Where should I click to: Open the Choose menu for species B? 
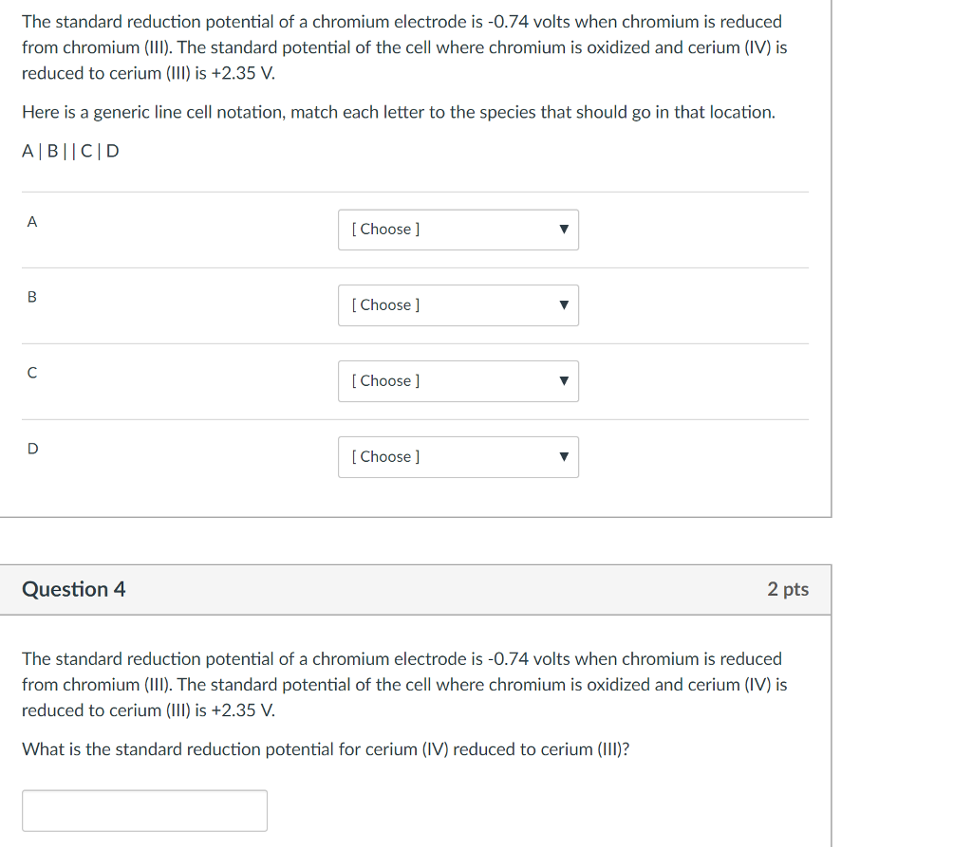(x=458, y=305)
